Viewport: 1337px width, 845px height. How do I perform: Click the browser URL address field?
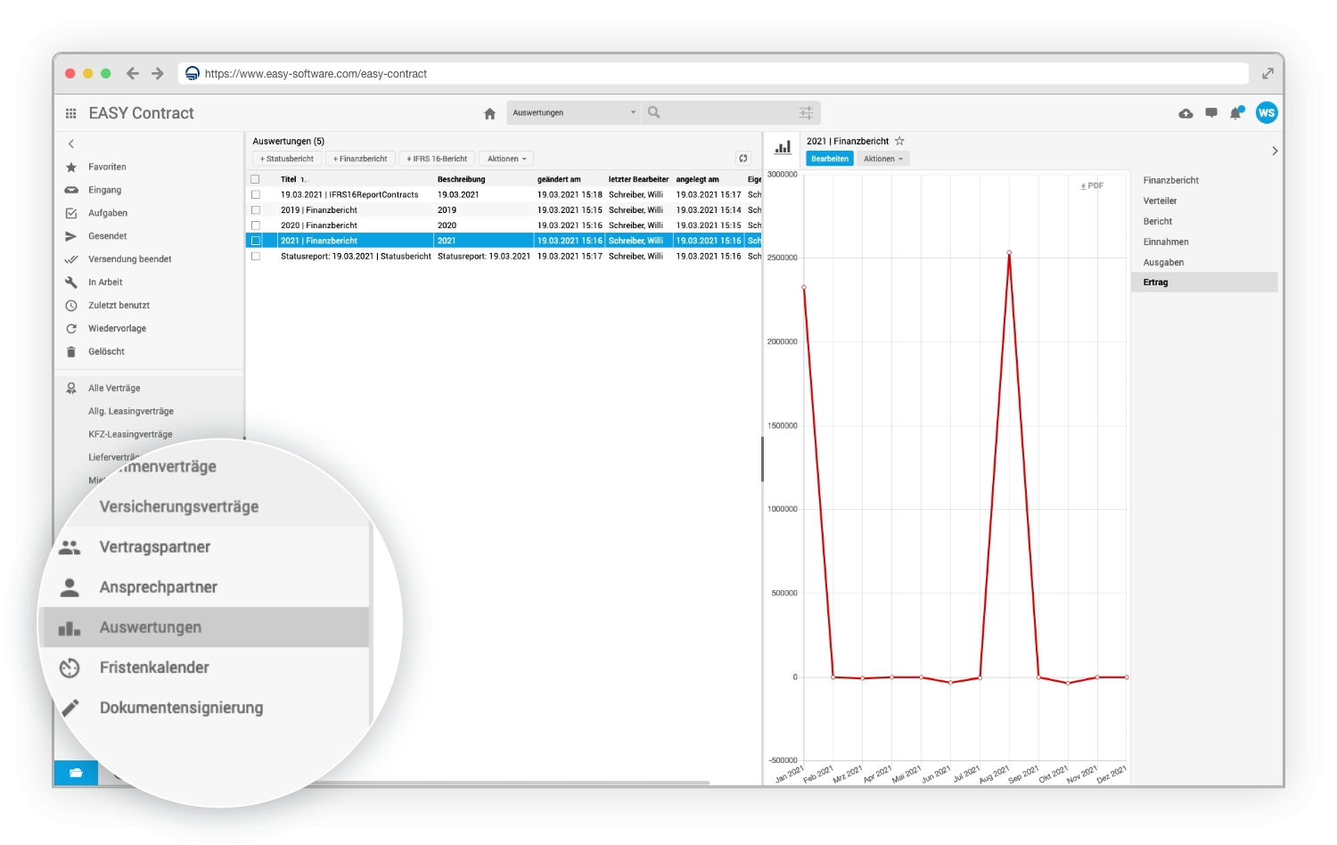[713, 73]
